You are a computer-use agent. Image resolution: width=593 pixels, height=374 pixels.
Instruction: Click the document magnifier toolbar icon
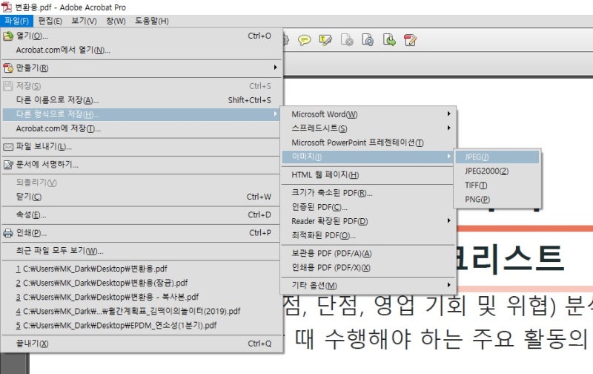(x=368, y=40)
